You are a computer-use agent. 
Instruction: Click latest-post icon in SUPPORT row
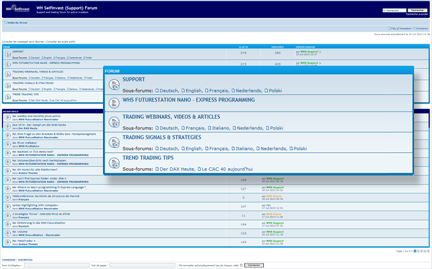click(x=320, y=51)
